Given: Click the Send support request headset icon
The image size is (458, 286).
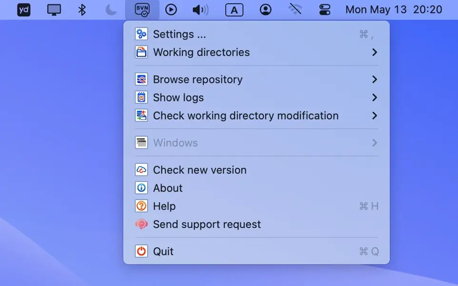Looking at the screenshot, I should [141, 225].
